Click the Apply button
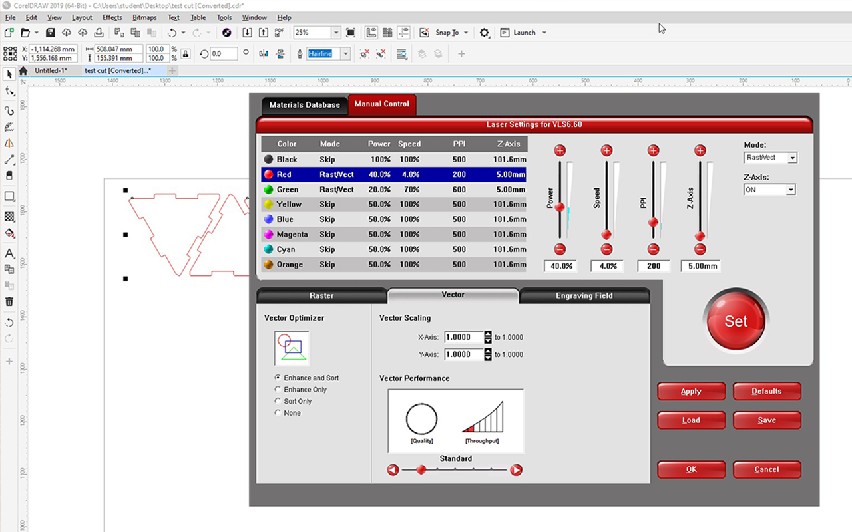The image size is (852, 532). pyautogui.click(x=691, y=391)
